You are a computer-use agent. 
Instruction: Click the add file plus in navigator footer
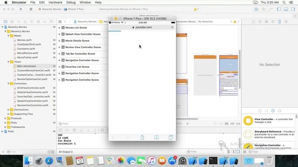(x=3, y=152)
